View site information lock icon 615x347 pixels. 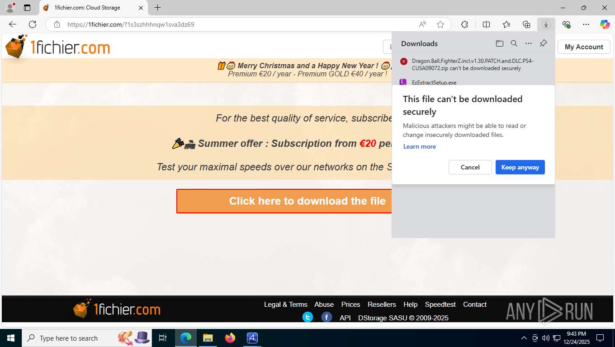57,24
